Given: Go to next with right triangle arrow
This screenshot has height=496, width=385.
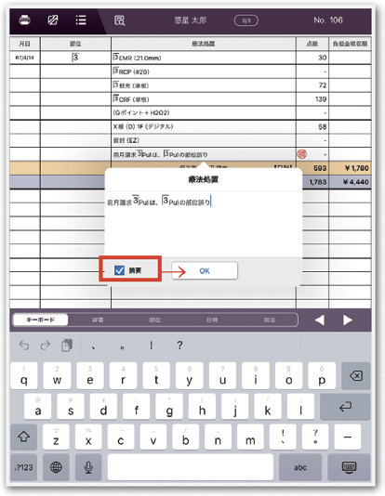Looking at the screenshot, I should 347,320.
